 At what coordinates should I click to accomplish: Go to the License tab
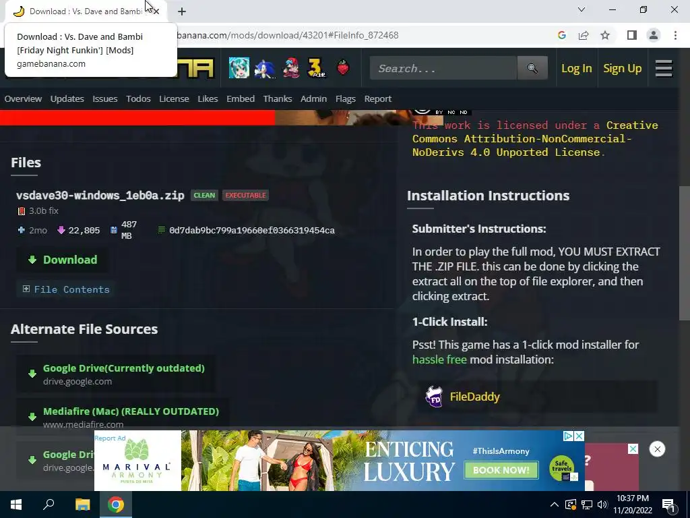coord(174,98)
